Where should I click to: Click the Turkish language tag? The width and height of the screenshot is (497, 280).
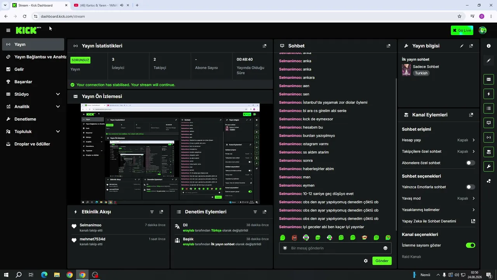click(421, 73)
